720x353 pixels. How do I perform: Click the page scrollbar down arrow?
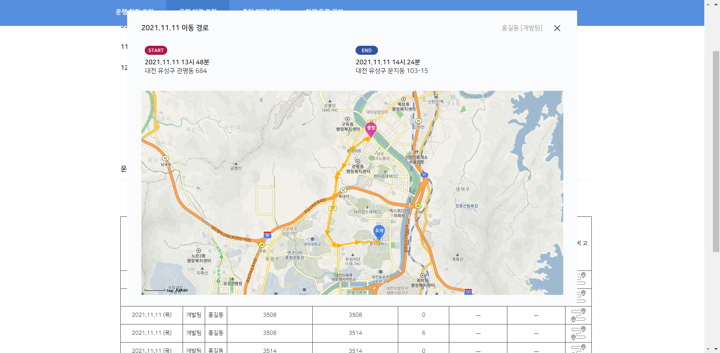coord(708,349)
